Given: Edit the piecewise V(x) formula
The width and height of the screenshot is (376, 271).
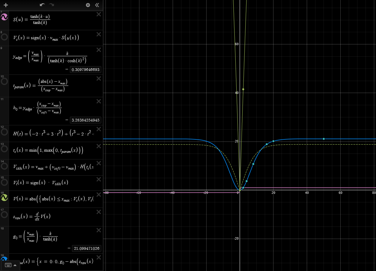Looking at the screenshot, I should pyautogui.click(x=53, y=199).
